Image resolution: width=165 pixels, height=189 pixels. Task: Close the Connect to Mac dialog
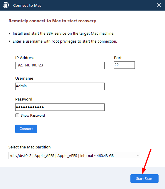tap(159, 5)
